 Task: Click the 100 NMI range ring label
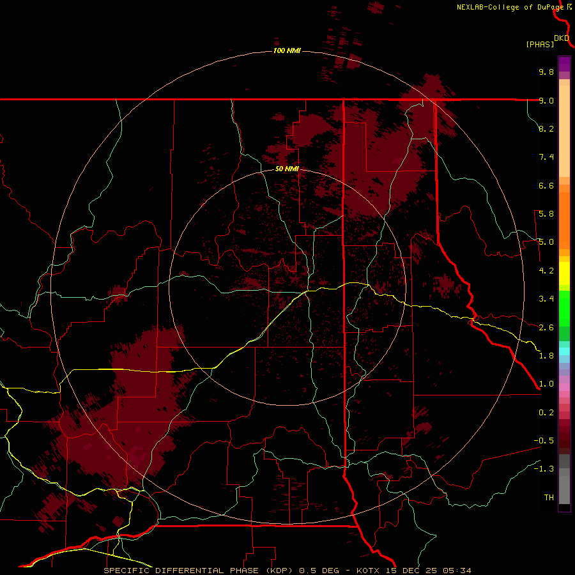click(x=287, y=50)
